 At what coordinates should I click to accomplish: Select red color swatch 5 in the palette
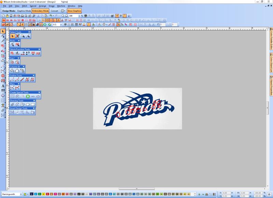click(x=47, y=194)
